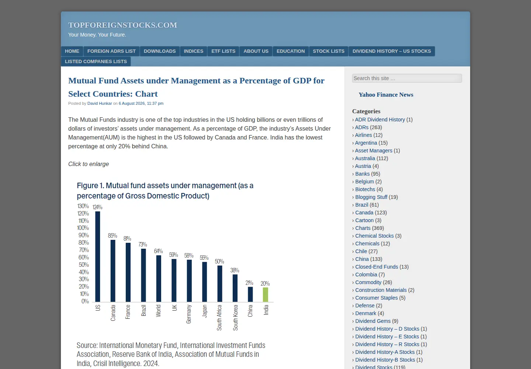Image resolution: width=531 pixels, height=369 pixels.
Task: Open the Airlines category
Action: (x=364, y=135)
